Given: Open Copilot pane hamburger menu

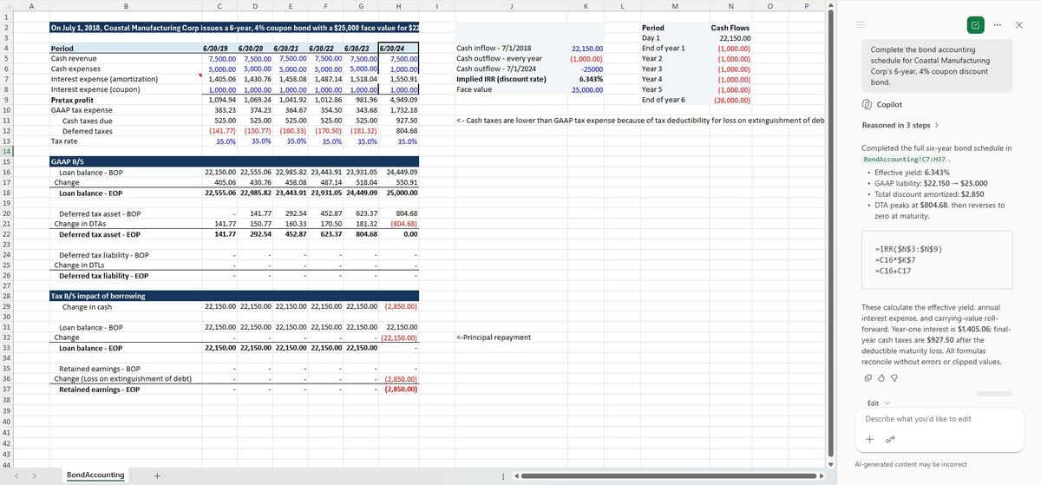Looking at the screenshot, I should tap(862, 25).
